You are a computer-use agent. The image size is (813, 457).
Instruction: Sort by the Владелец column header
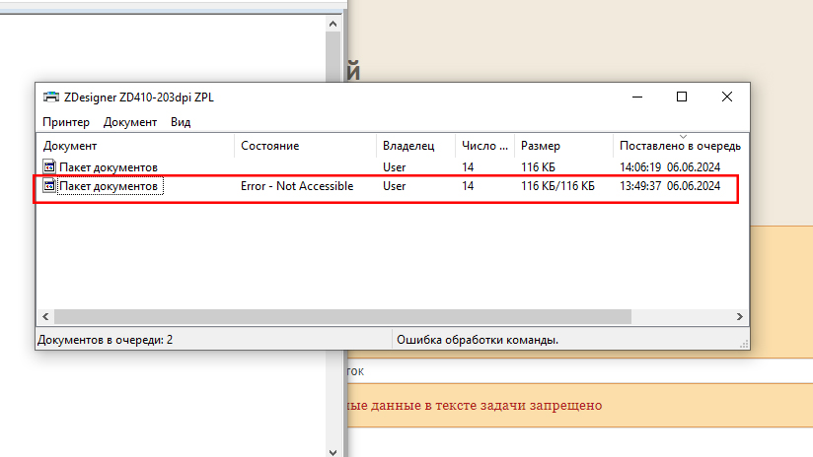[x=408, y=146]
